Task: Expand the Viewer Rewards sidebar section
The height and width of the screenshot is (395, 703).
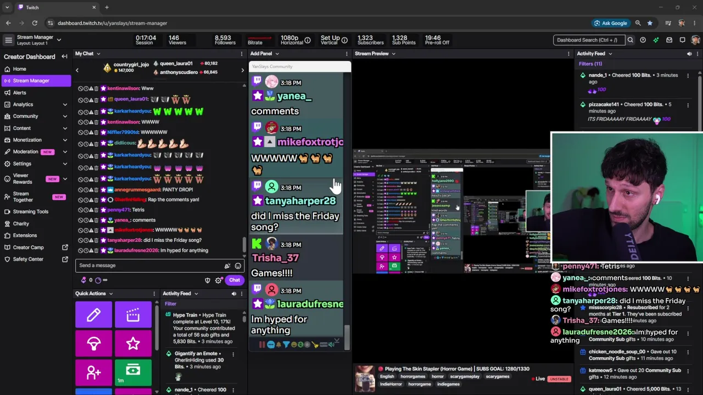Action: (65, 179)
